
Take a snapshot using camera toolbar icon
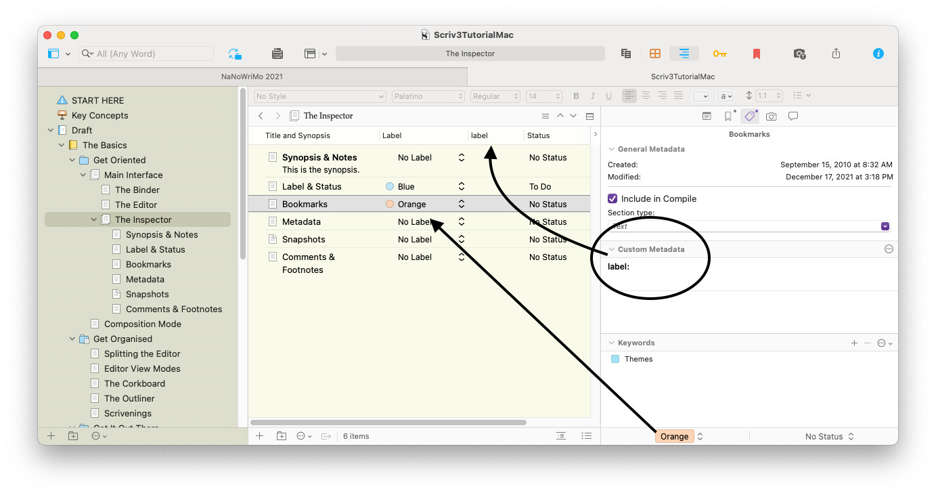pyautogui.click(x=799, y=53)
